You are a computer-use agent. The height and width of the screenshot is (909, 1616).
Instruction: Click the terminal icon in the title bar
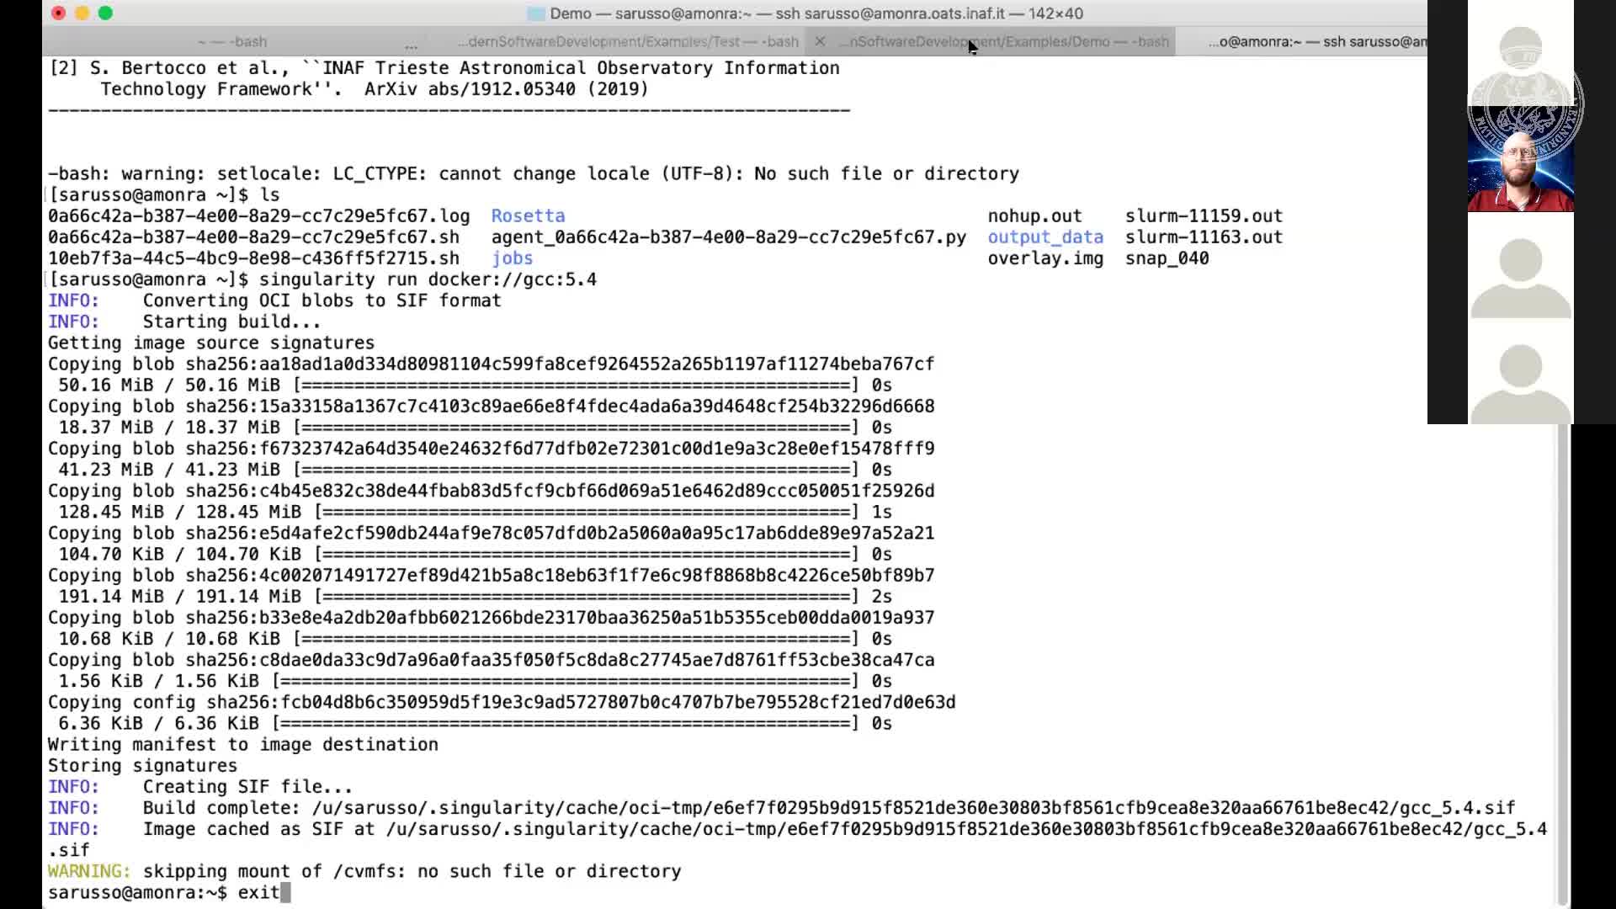536,13
